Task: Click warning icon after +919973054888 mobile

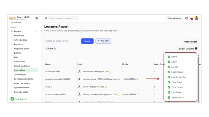Action: click(x=138, y=94)
